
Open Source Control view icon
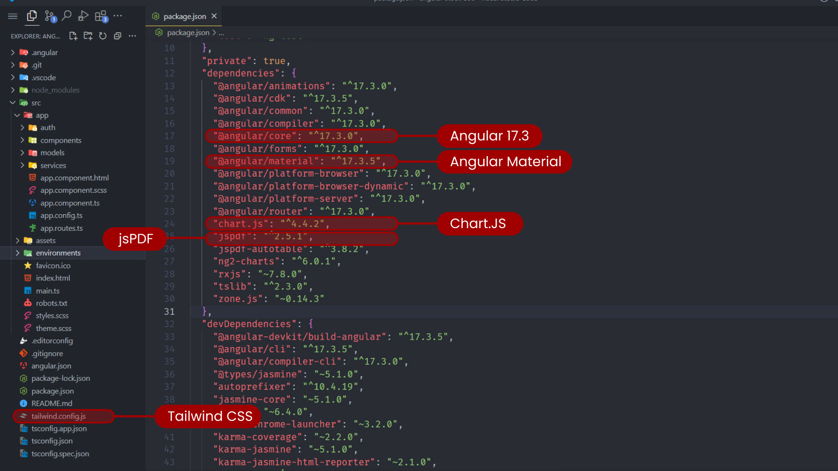pos(50,16)
